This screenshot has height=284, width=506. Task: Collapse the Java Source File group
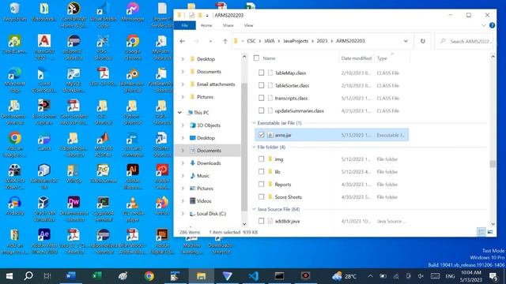254,209
